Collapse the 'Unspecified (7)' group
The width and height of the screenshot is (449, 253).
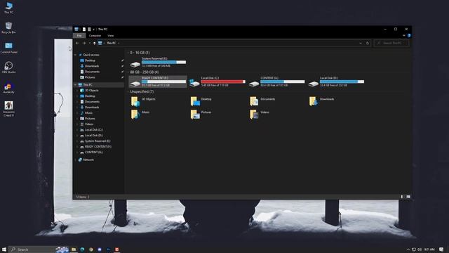[128, 91]
